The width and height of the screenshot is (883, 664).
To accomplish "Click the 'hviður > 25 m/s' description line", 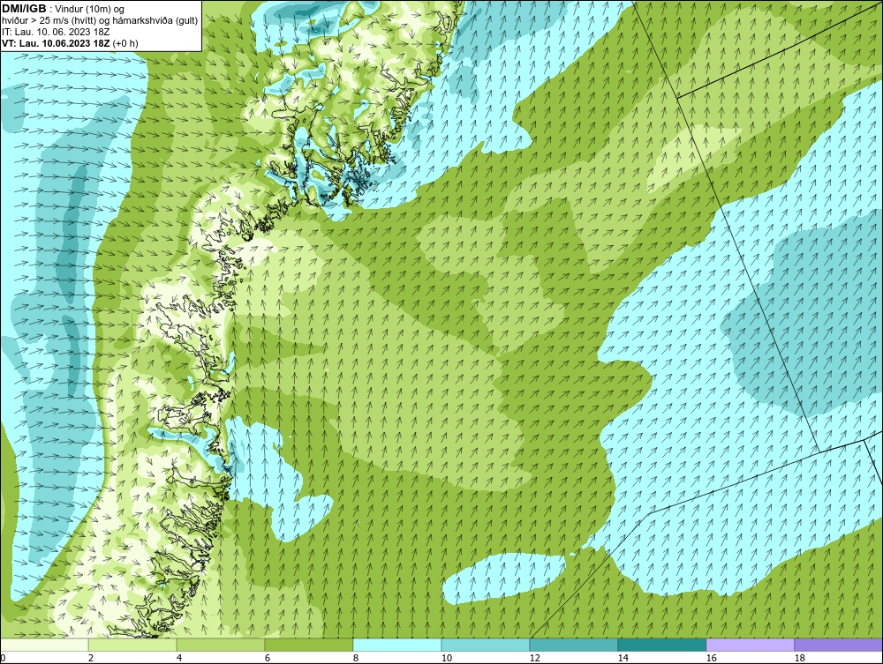I will click(x=100, y=21).
